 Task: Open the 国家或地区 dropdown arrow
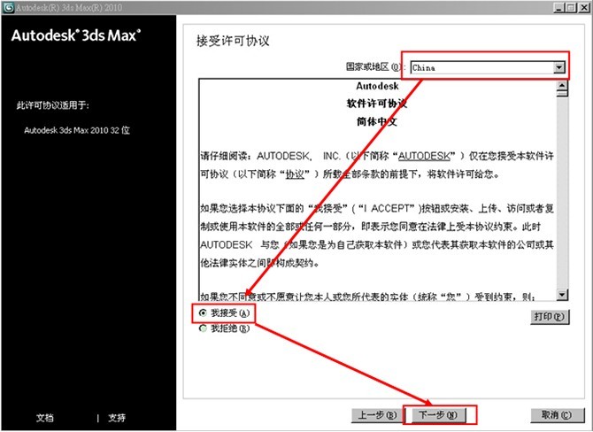click(x=559, y=67)
